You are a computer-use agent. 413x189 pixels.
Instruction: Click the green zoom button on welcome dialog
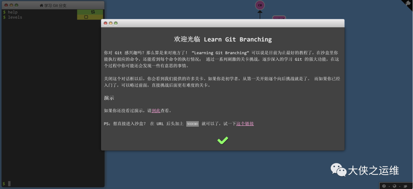115,23
